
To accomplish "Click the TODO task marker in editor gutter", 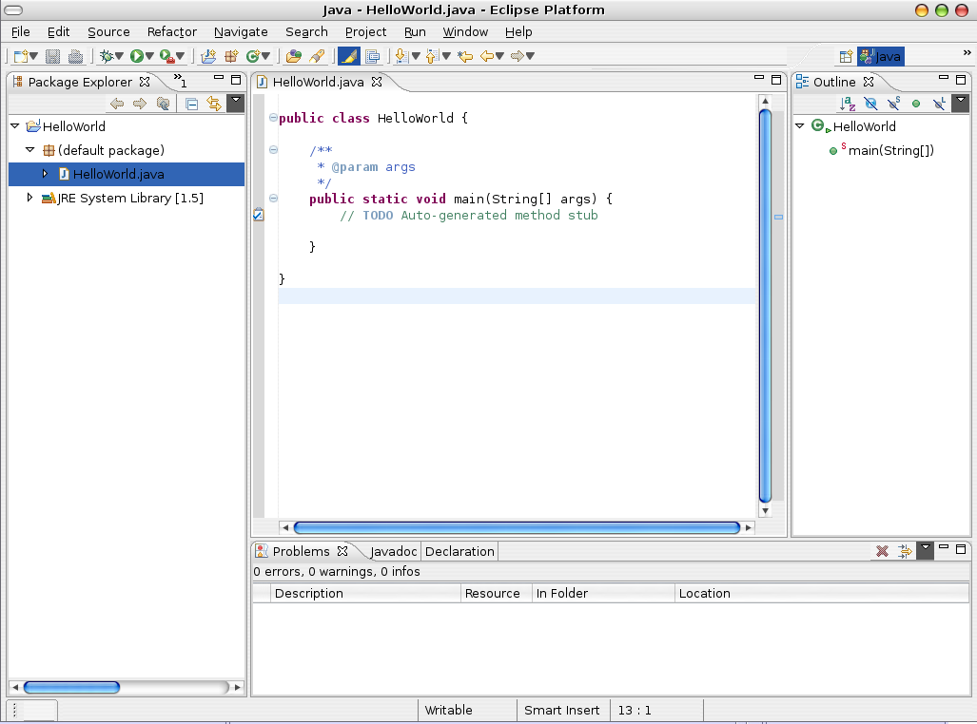I will pos(259,215).
